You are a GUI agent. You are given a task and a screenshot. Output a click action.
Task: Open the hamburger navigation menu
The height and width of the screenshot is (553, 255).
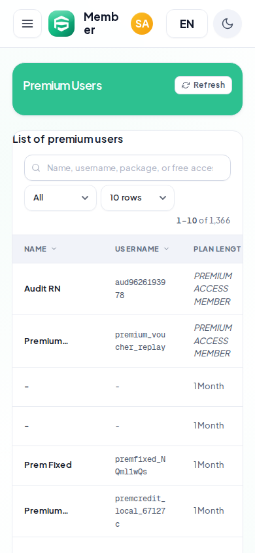point(27,24)
